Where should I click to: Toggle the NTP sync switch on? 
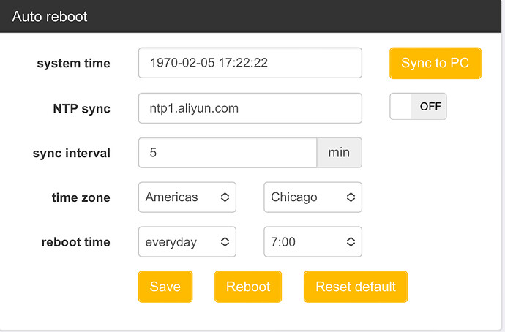pos(418,106)
